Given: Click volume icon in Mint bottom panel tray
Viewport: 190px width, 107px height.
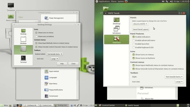Looking at the screenshot, I should pyautogui.click(x=75, y=105).
